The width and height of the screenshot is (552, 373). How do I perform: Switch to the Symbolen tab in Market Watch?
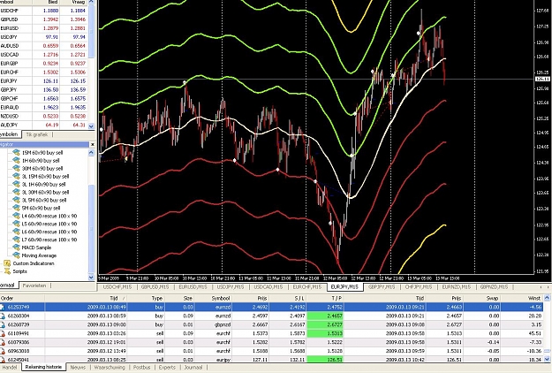point(10,134)
